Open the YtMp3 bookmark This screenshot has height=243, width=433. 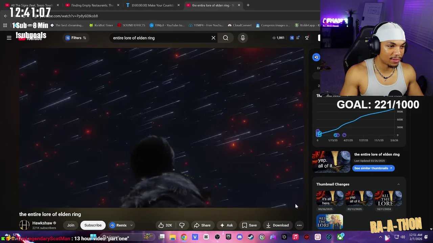pos(167,25)
